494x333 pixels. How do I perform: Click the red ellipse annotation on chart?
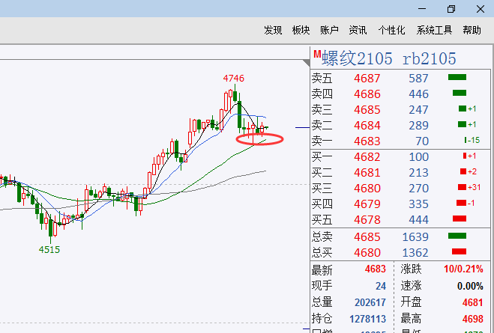pyautogui.click(x=259, y=138)
